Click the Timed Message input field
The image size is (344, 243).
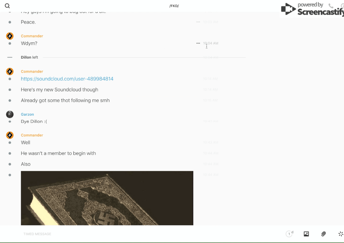[x=139, y=234]
